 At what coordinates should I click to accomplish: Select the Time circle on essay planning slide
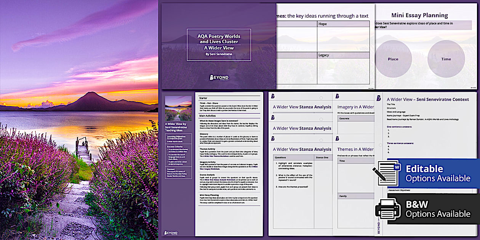446,59
